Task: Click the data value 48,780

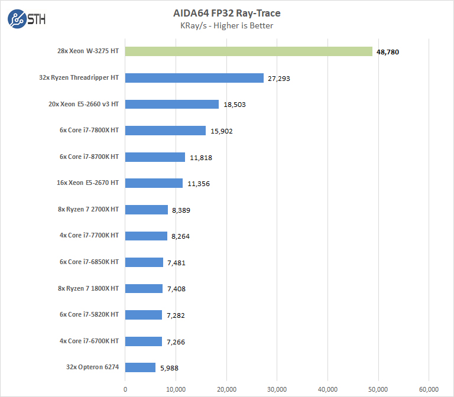Action: (388, 52)
